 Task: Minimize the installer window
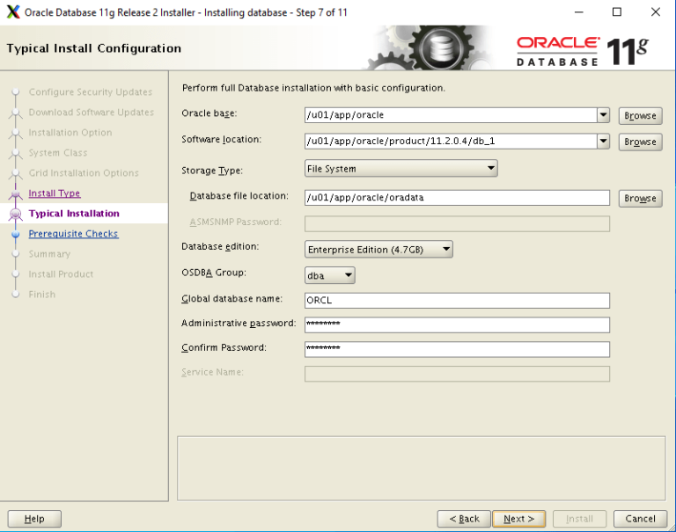(x=579, y=12)
